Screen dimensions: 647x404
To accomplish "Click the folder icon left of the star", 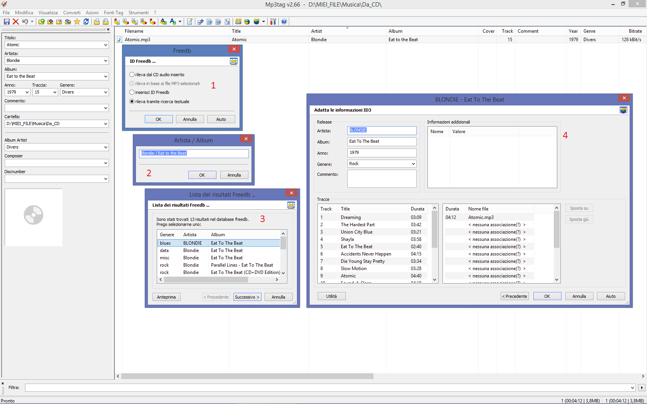I will pos(68,22).
